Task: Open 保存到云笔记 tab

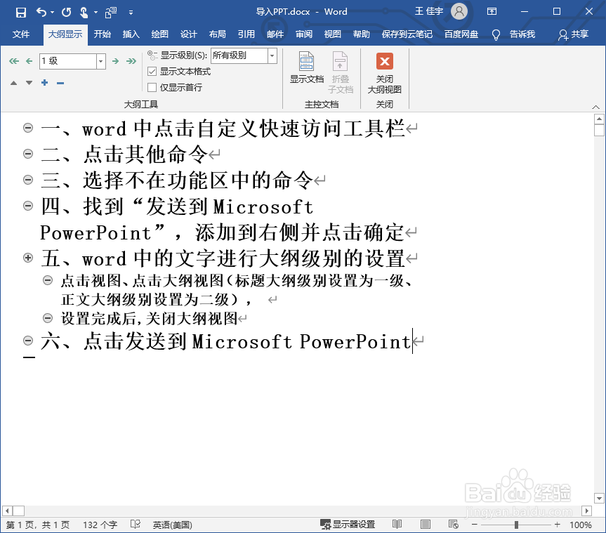Action: (x=407, y=34)
